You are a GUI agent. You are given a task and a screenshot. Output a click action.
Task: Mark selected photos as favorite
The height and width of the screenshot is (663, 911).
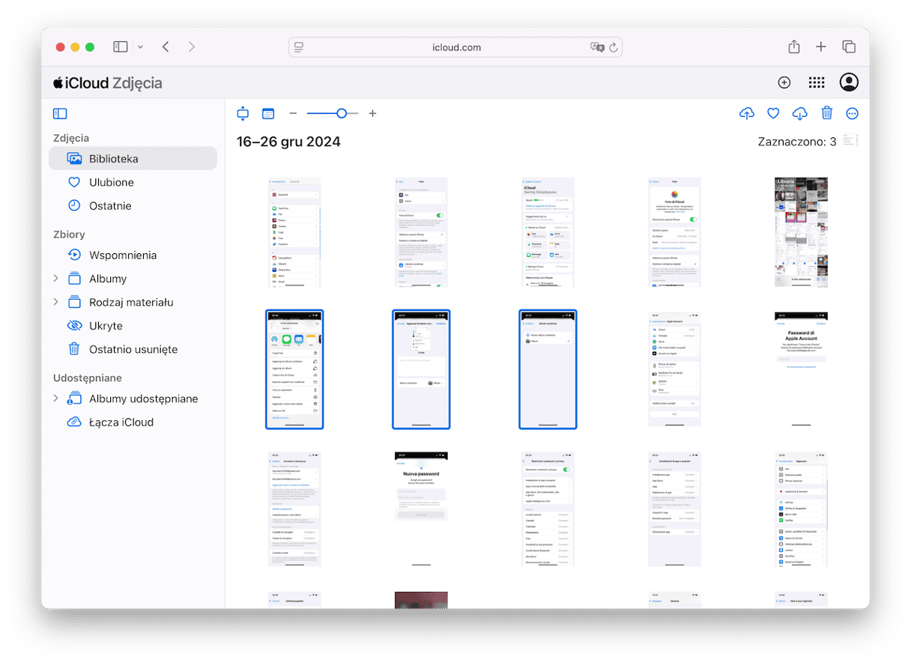[x=773, y=114]
